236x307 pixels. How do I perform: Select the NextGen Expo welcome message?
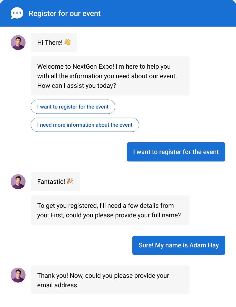tap(110, 76)
